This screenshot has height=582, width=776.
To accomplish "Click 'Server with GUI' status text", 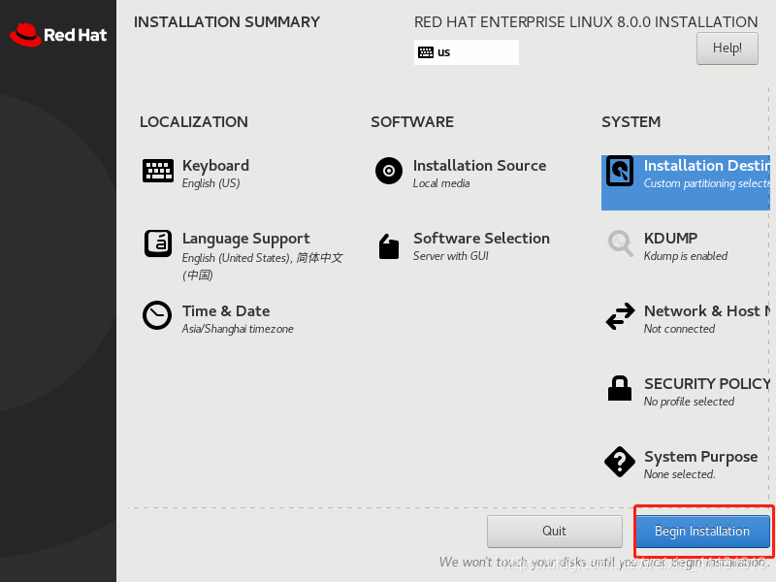I will pyautogui.click(x=451, y=256).
